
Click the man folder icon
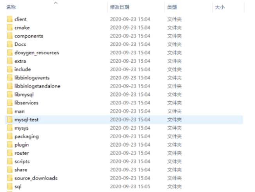click(x=10, y=111)
